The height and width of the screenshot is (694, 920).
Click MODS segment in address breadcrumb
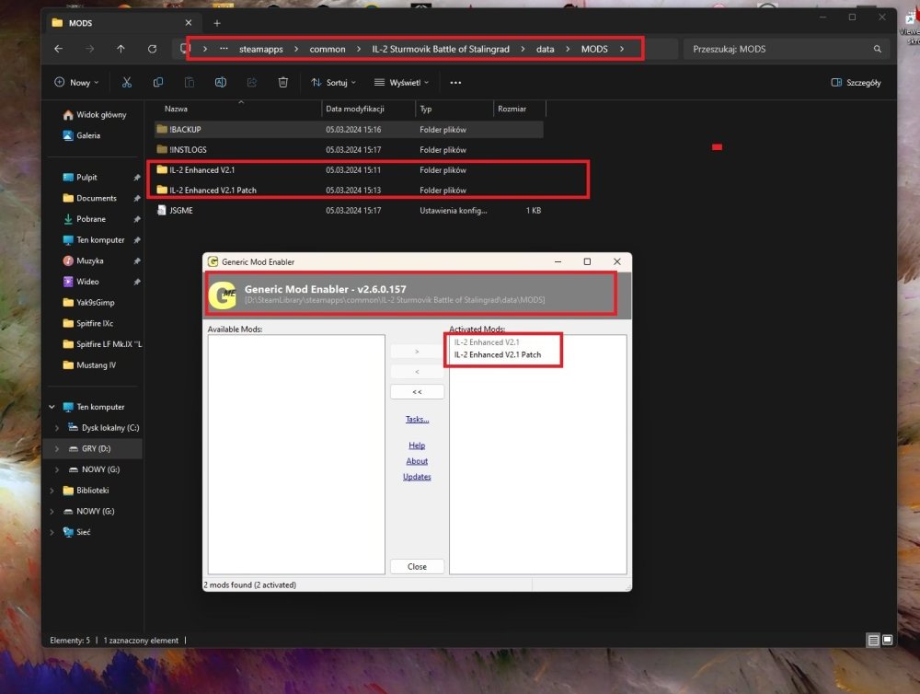click(594, 49)
